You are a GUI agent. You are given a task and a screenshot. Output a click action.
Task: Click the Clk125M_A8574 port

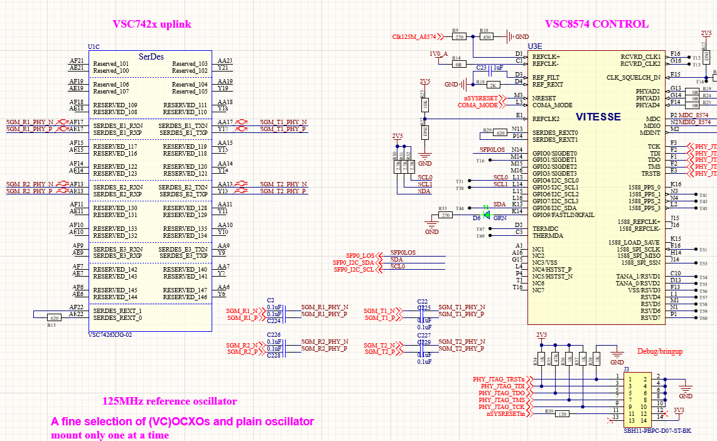tap(418, 36)
